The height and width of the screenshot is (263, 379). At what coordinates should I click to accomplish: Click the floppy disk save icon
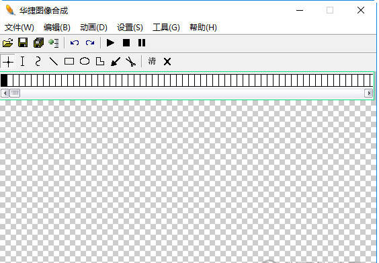point(23,43)
